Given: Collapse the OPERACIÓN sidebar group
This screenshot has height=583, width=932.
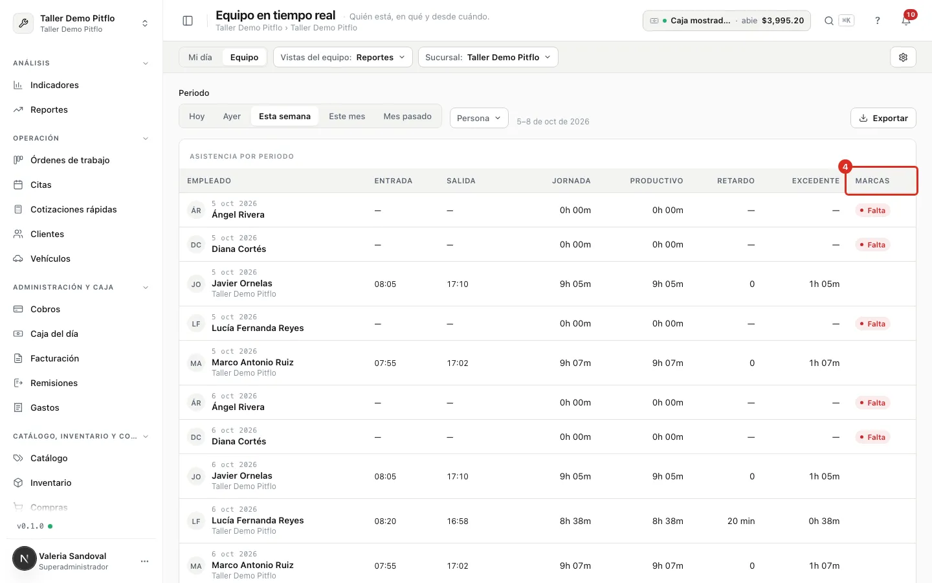Looking at the screenshot, I should pyautogui.click(x=145, y=139).
